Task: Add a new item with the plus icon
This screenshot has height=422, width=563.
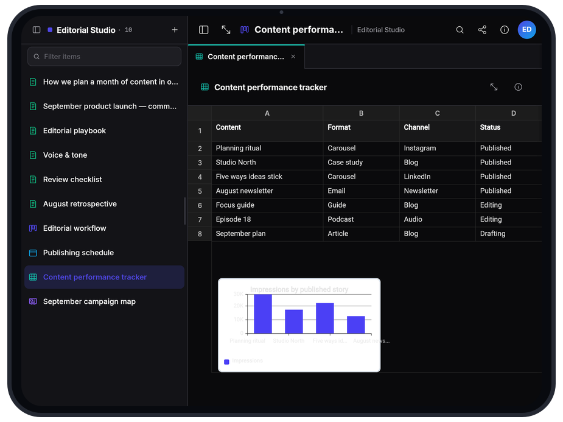Action: (175, 30)
